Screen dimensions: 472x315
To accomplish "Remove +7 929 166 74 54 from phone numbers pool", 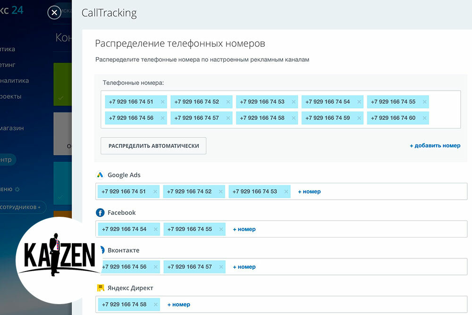I will (x=359, y=102).
